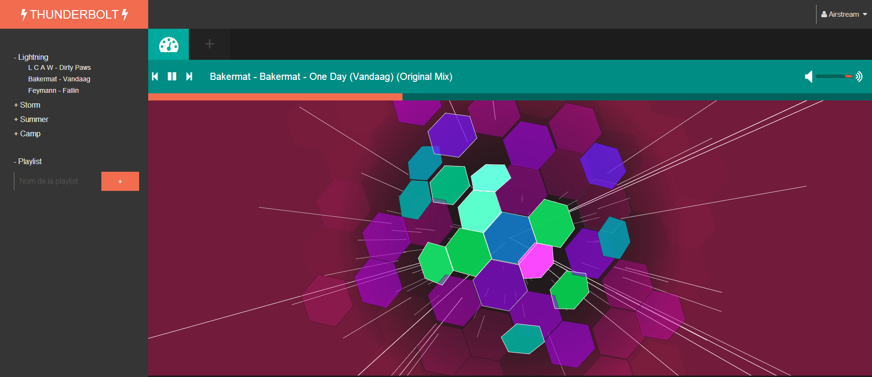Click the hexagon visualizer canvas
Viewport: 872px width, 377px height.
pos(510,238)
